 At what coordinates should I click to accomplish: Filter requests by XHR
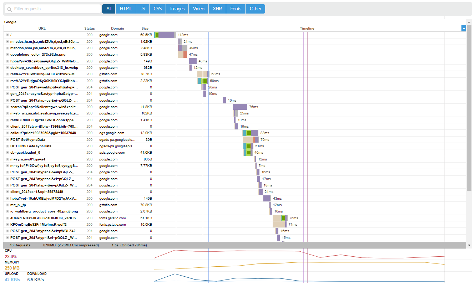tap(217, 9)
